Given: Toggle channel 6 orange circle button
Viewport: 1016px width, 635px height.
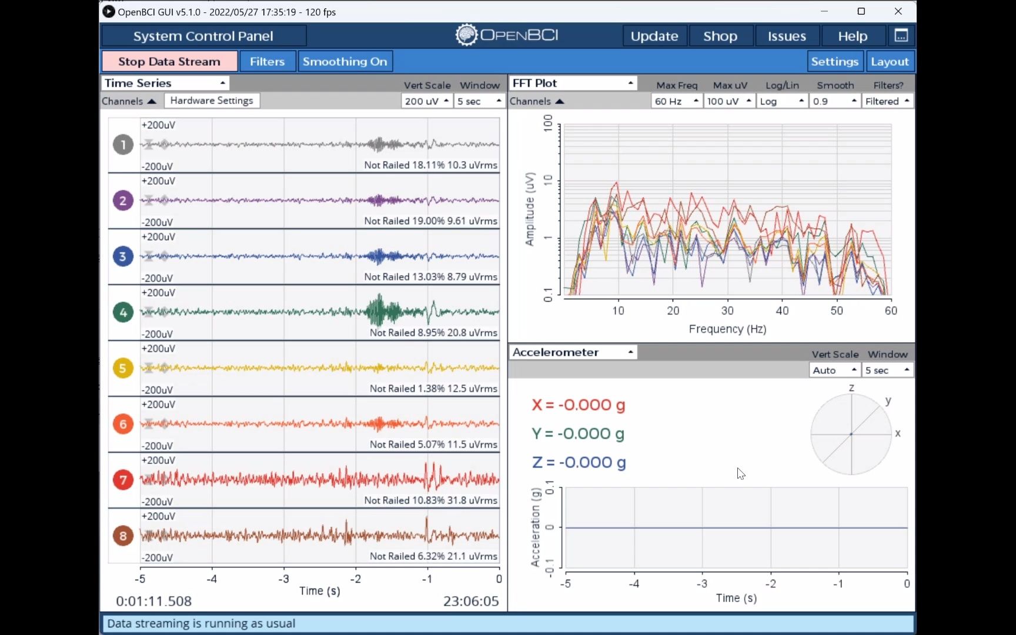Looking at the screenshot, I should tap(123, 424).
